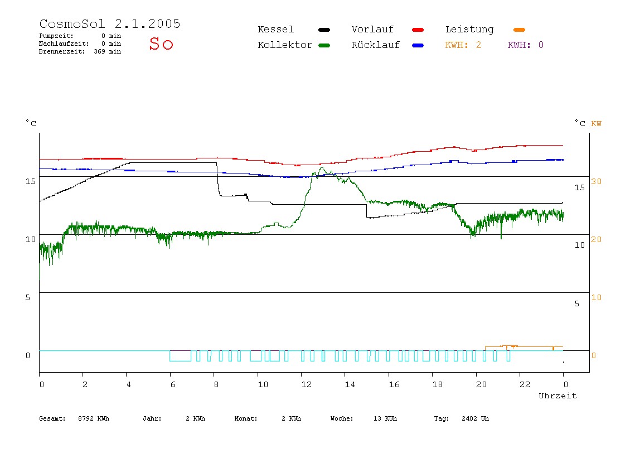The height and width of the screenshot is (453, 640).
Task: Click the red Vorlauf legend swatch
Action: point(418,30)
